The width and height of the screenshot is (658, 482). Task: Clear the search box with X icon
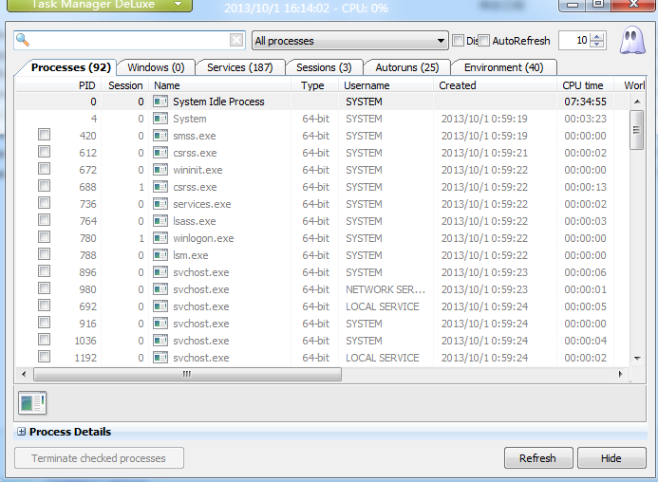coord(236,40)
